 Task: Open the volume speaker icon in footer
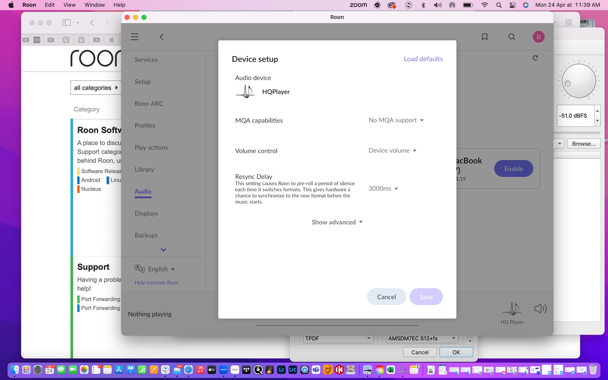point(540,308)
